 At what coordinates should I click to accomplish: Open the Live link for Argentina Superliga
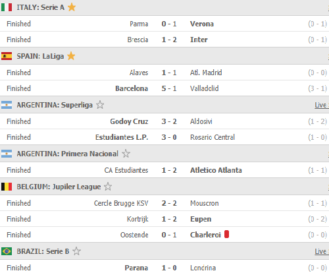click(x=320, y=105)
